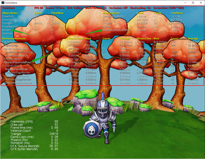Click the 'Instances' row label
The image size is (205, 159).
click(x=8, y=20)
